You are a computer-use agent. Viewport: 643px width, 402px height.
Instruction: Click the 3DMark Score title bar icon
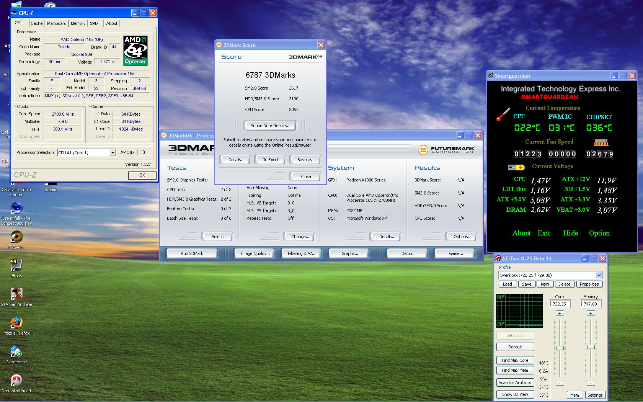(x=219, y=45)
